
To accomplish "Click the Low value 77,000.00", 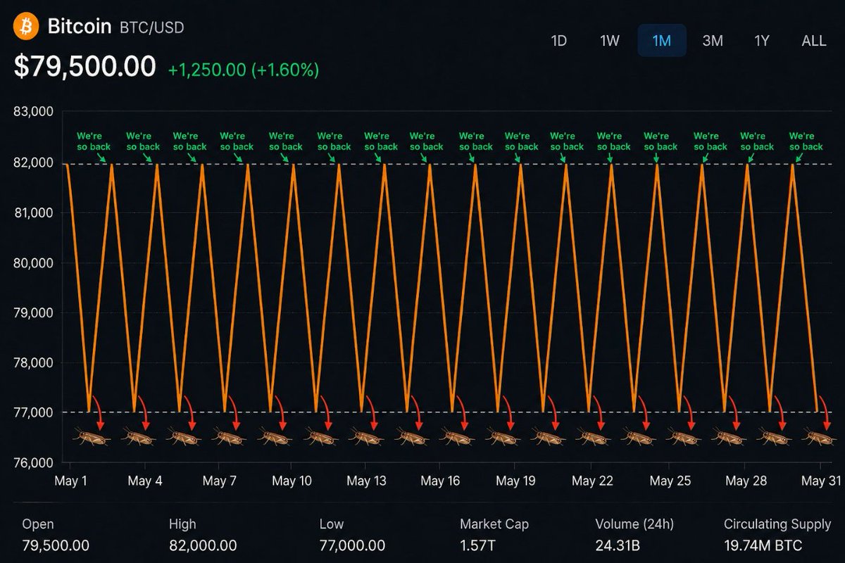I will (352, 545).
